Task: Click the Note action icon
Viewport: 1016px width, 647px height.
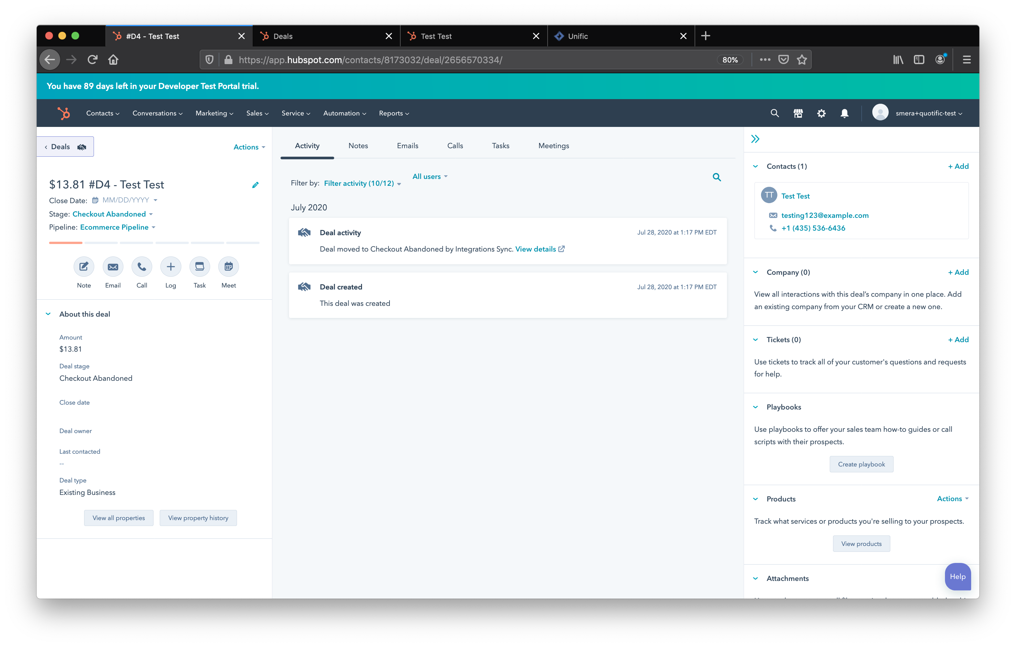Action: (x=83, y=267)
